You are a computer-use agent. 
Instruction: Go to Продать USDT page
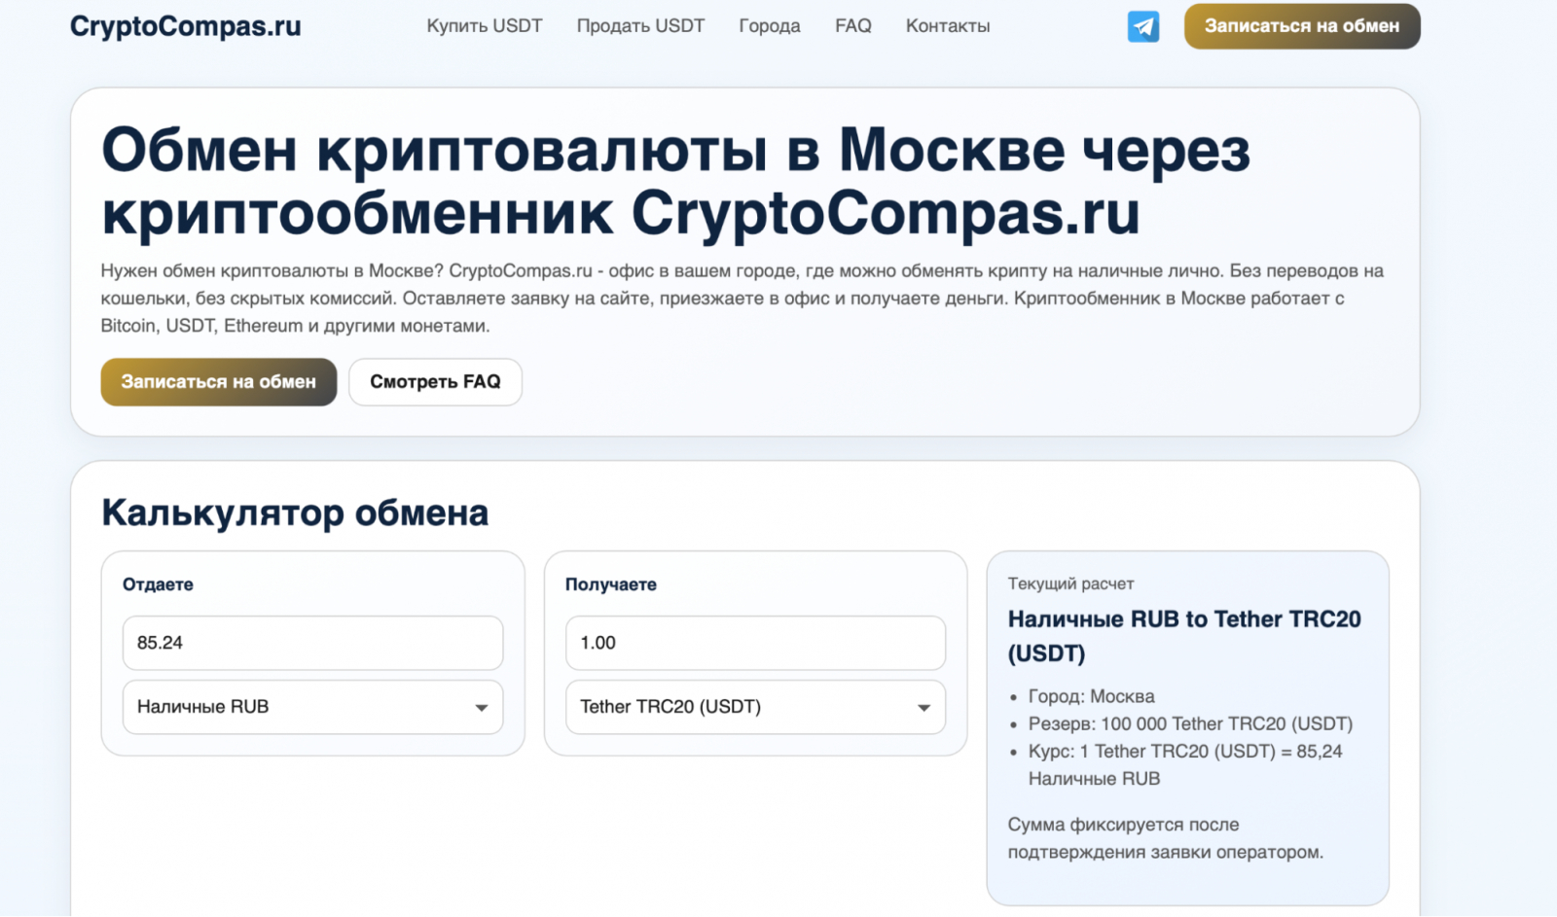(x=640, y=26)
